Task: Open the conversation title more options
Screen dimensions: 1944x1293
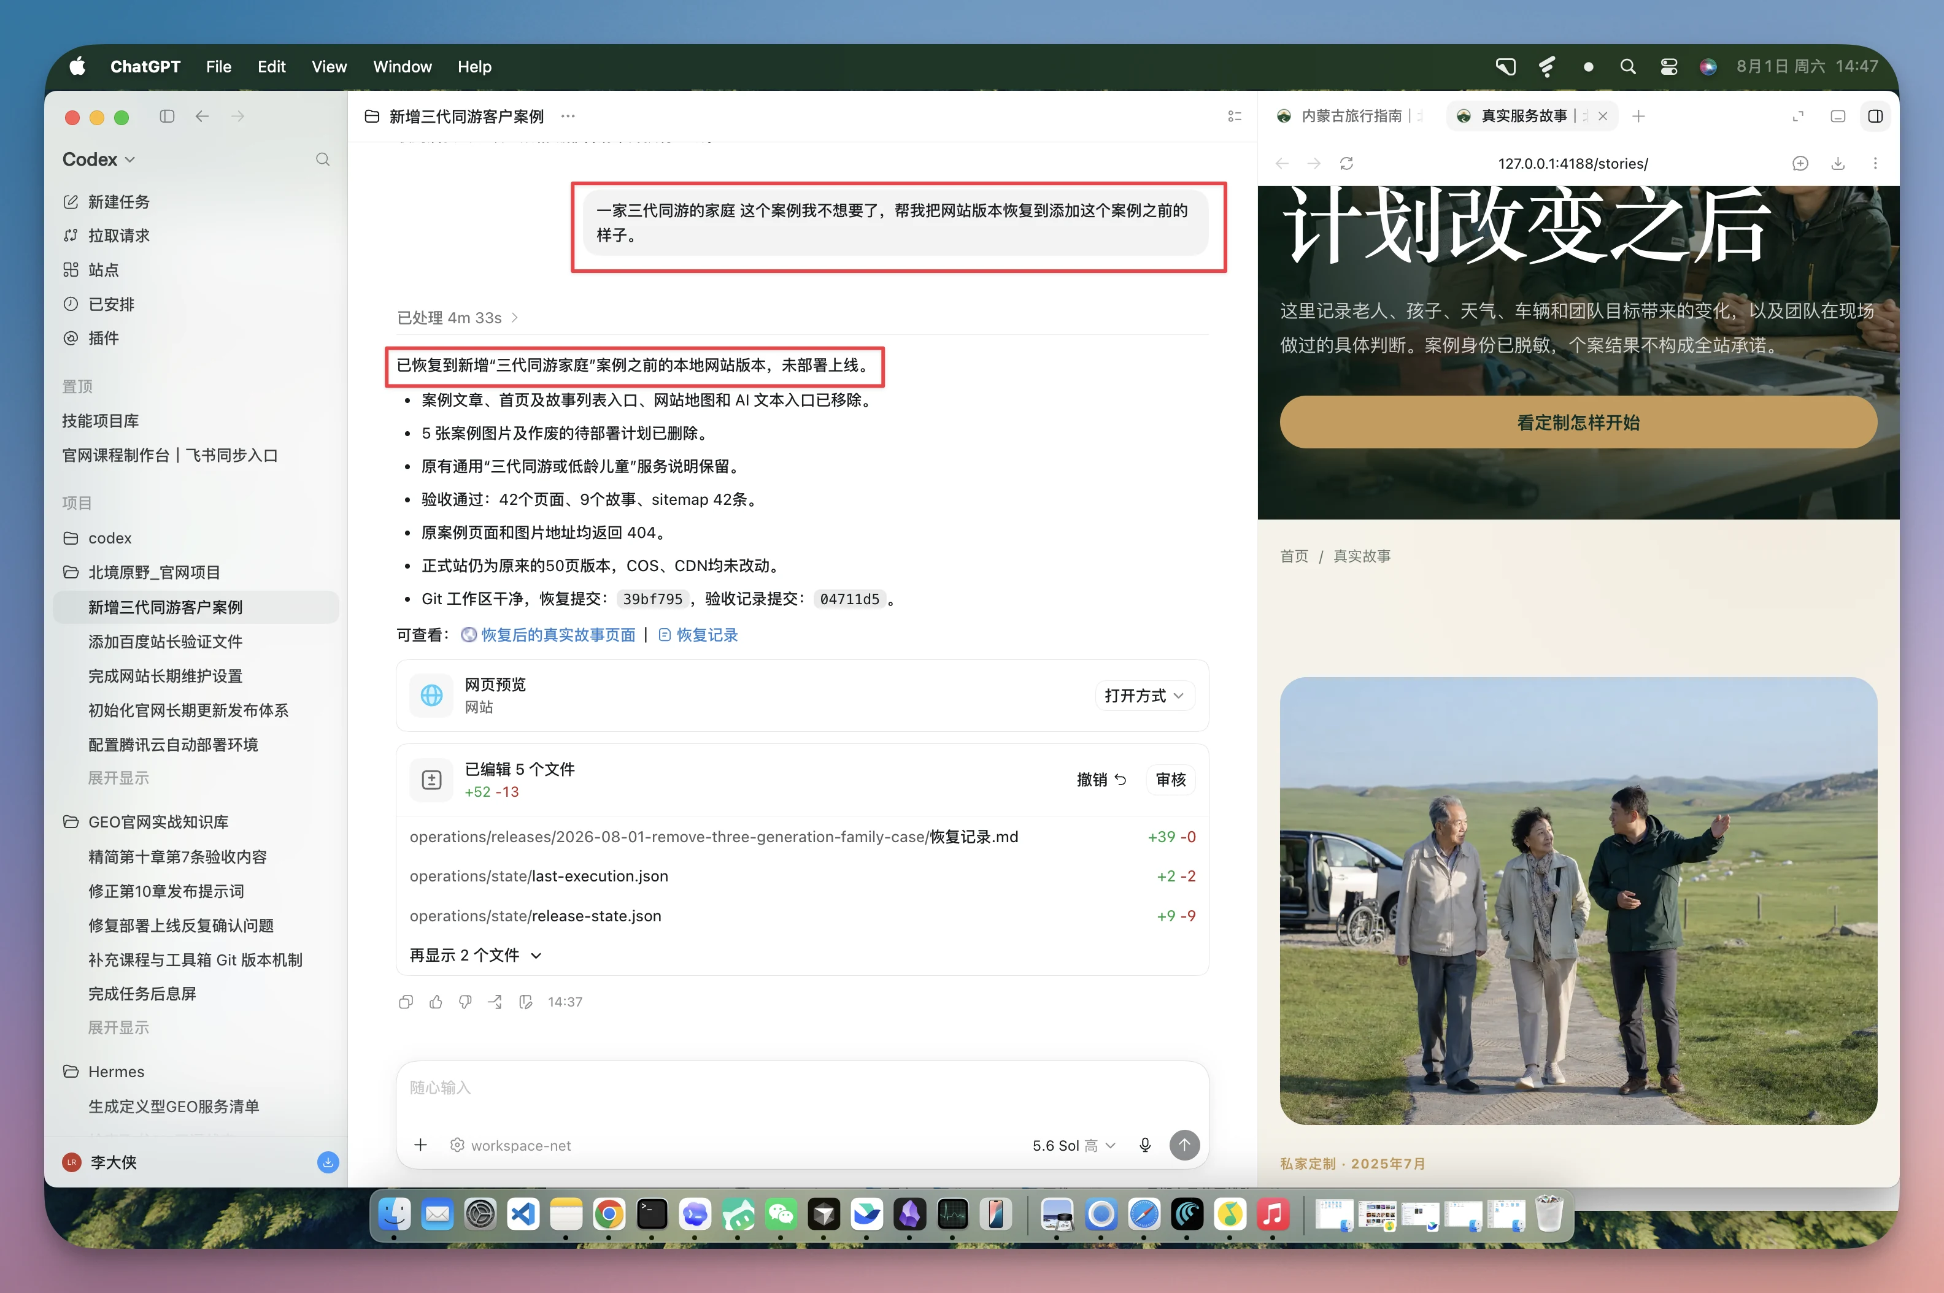Action: 568,117
